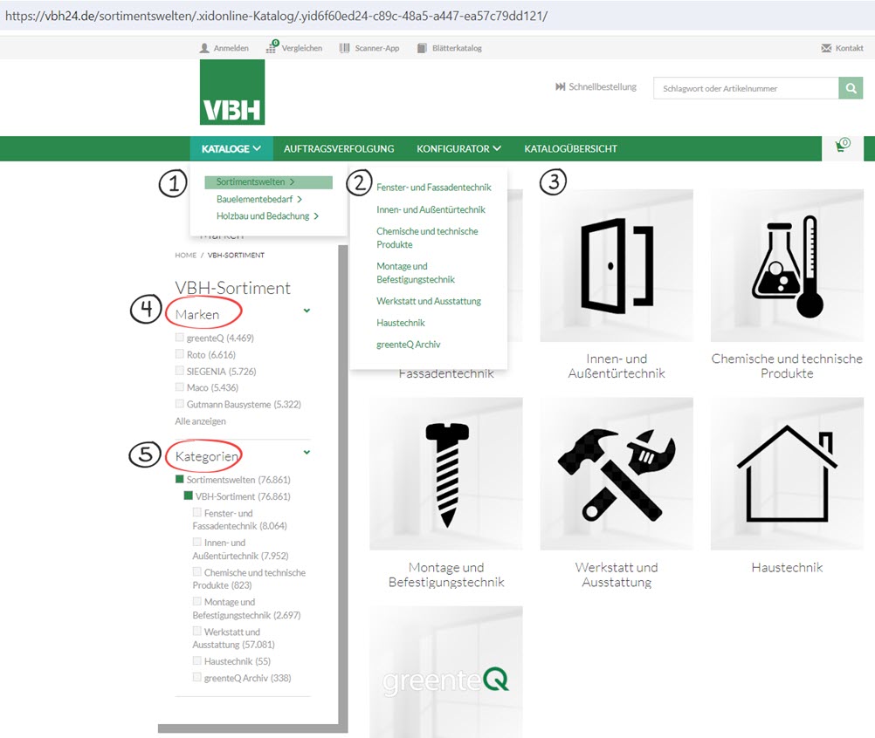Screen dimensions: 875x738
Task: Click the Vergleichen compare icon
Action: pyautogui.click(x=272, y=47)
